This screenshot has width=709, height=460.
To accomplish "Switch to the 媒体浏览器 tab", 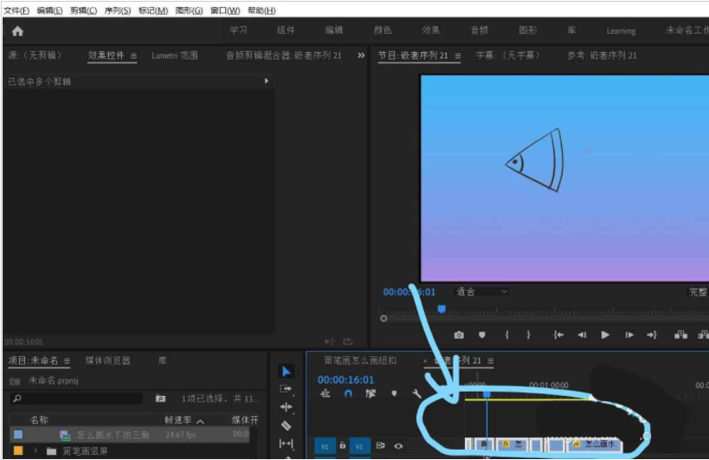I will (x=107, y=360).
